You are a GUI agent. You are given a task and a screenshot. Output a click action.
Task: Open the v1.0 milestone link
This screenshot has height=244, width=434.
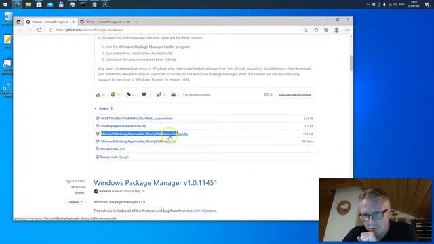coord(205,211)
